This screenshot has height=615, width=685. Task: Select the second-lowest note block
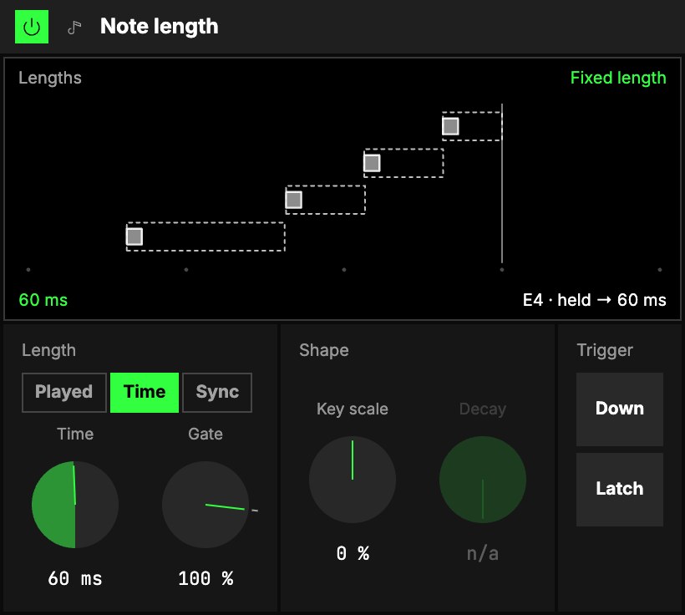click(x=293, y=200)
